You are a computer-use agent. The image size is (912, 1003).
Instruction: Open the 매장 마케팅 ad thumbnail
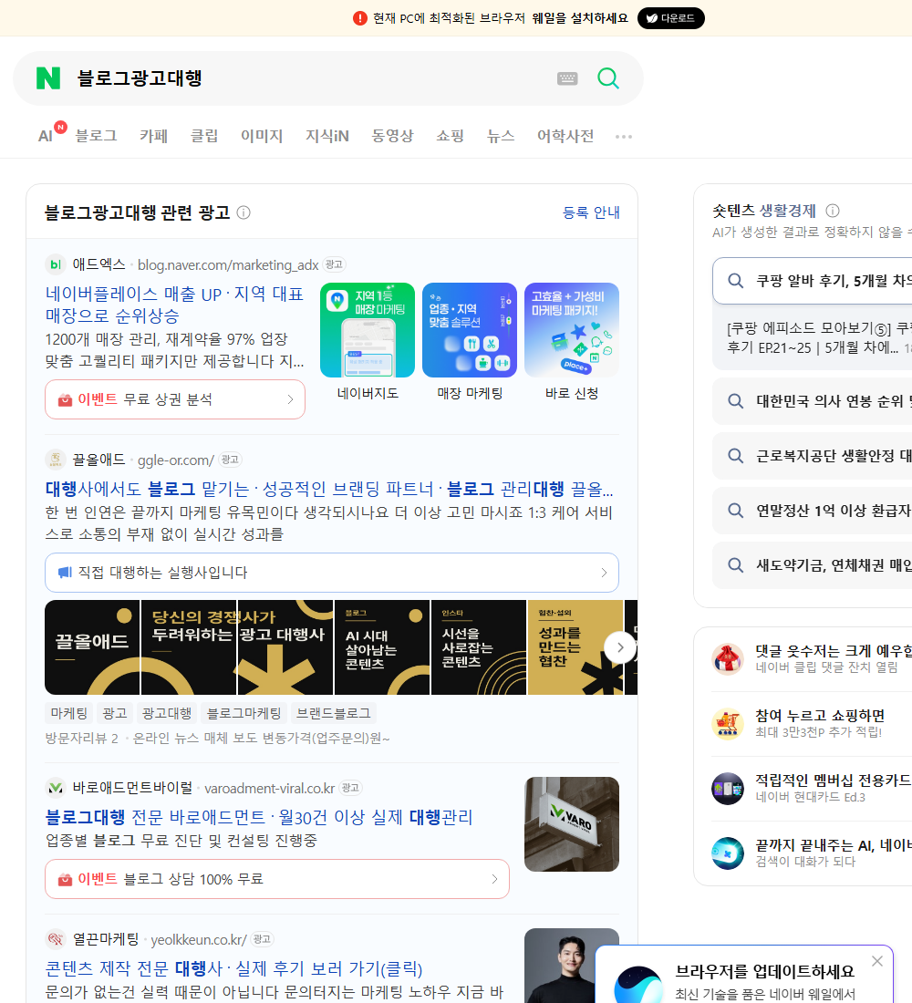(x=470, y=330)
